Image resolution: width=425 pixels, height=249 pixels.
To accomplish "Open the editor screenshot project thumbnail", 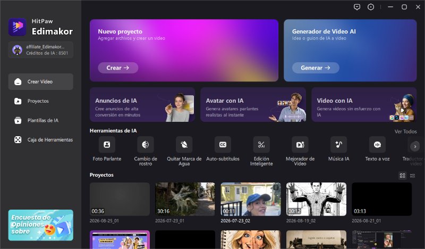I will pos(381,239).
